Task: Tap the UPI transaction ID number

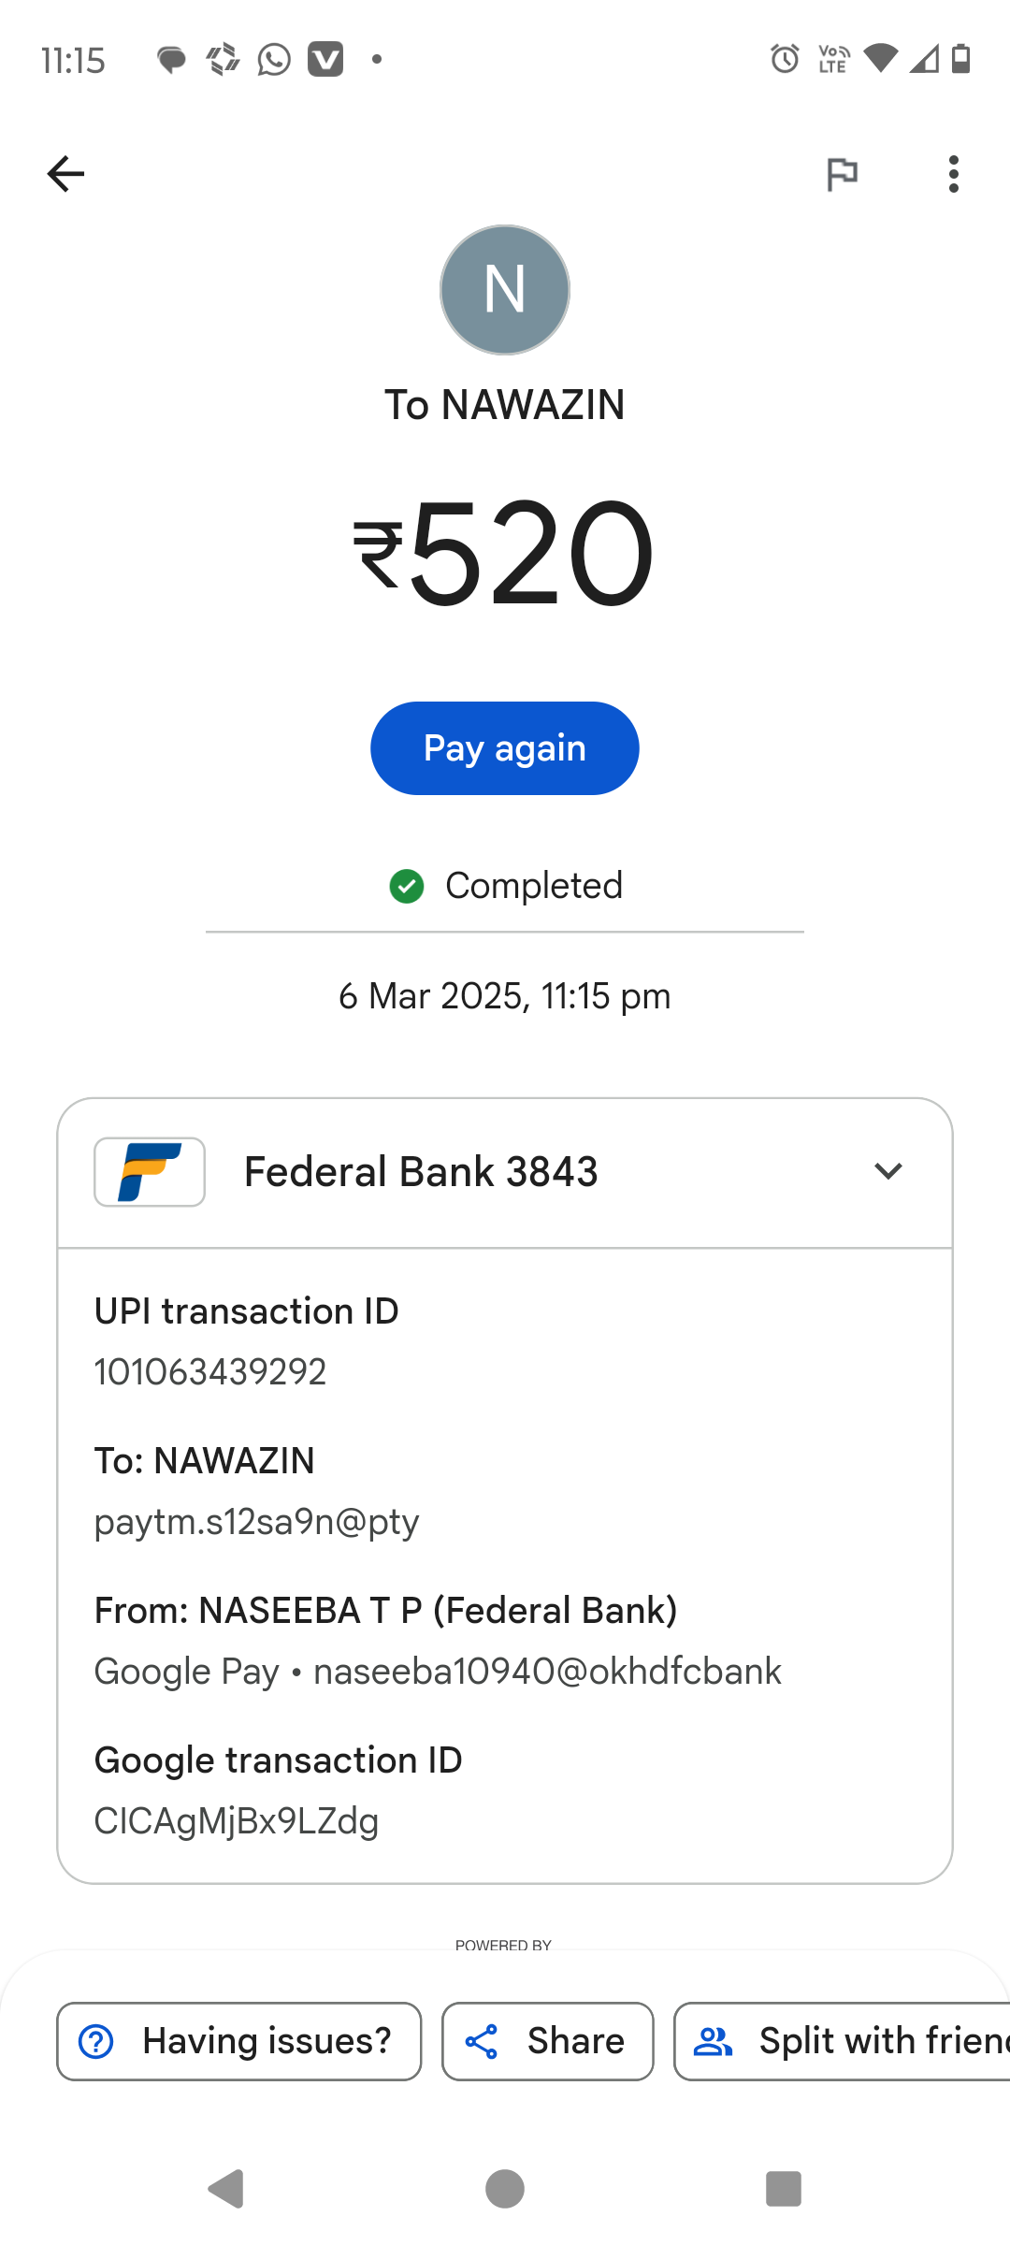Action: [x=210, y=1372]
